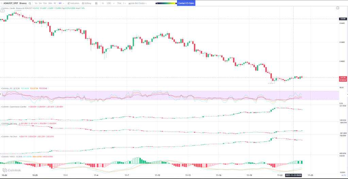The height and width of the screenshot is (179, 348).
Task: Open the Tick size dropdown
Action: pyautogui.click(x=123, y=3)
